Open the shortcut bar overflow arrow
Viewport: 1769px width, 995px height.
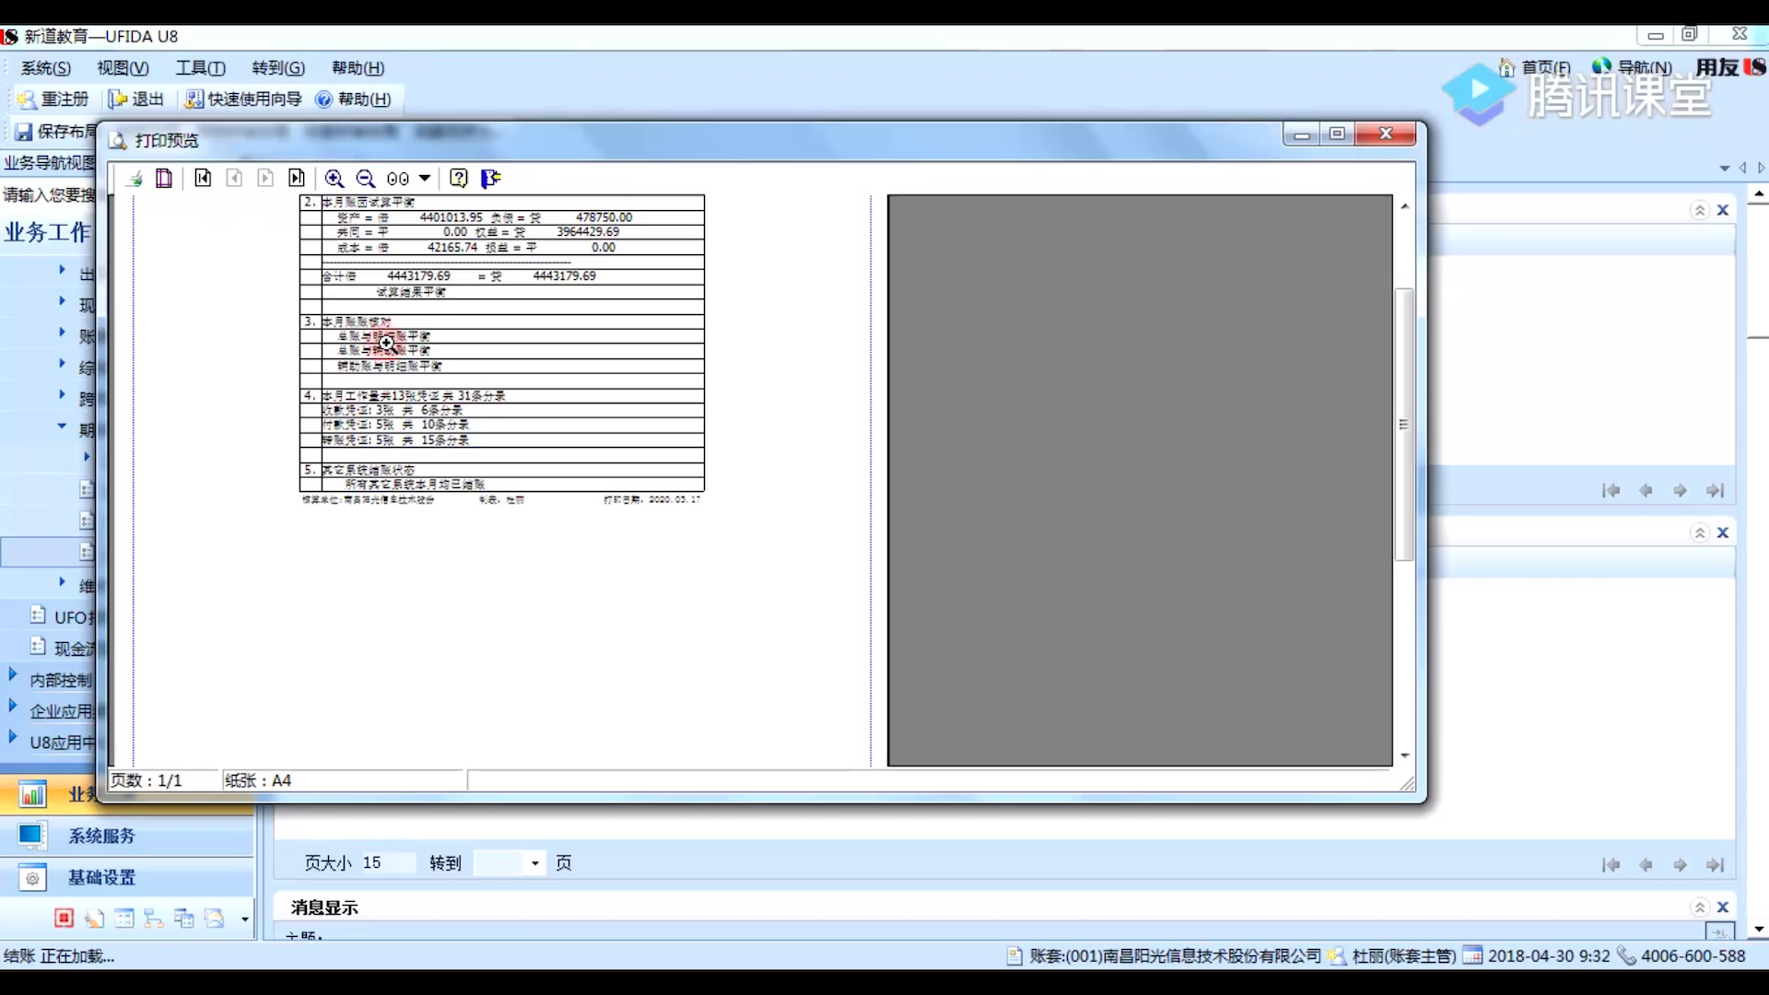pos(244,919)
